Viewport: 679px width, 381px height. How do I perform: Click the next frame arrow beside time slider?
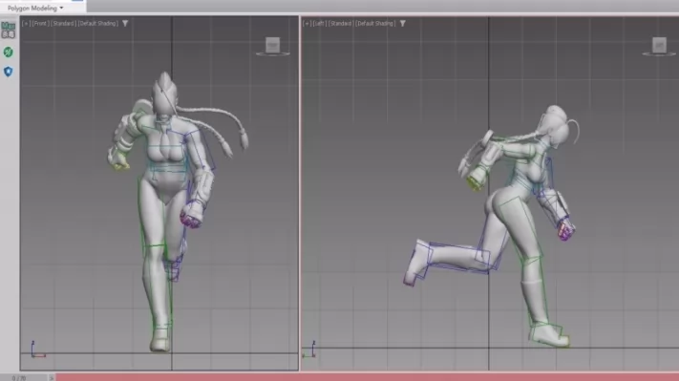pyautogui.click(x=52, y=378)
